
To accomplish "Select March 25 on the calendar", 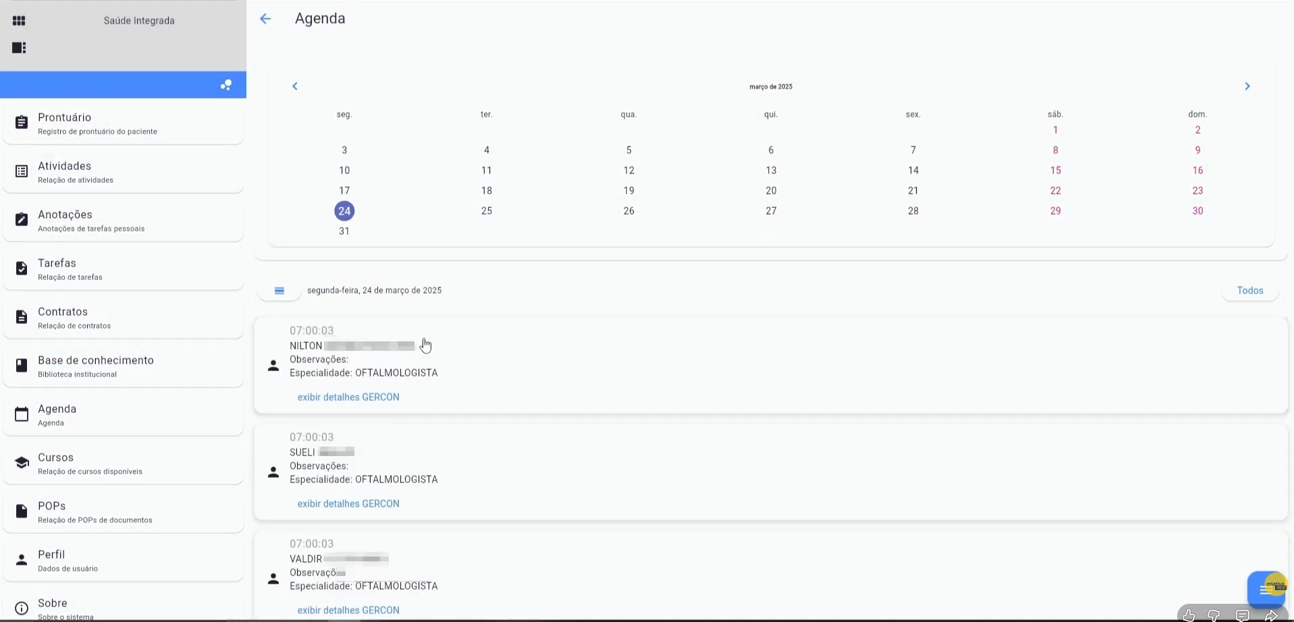I will click(486, 211).
